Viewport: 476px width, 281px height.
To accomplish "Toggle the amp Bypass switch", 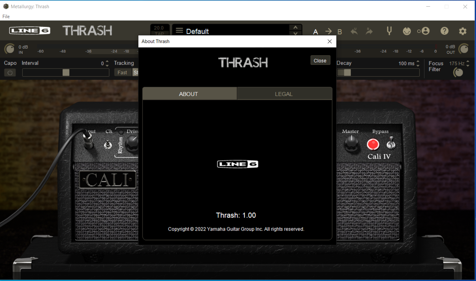I will pyautogui.click(x=391, y=143).
